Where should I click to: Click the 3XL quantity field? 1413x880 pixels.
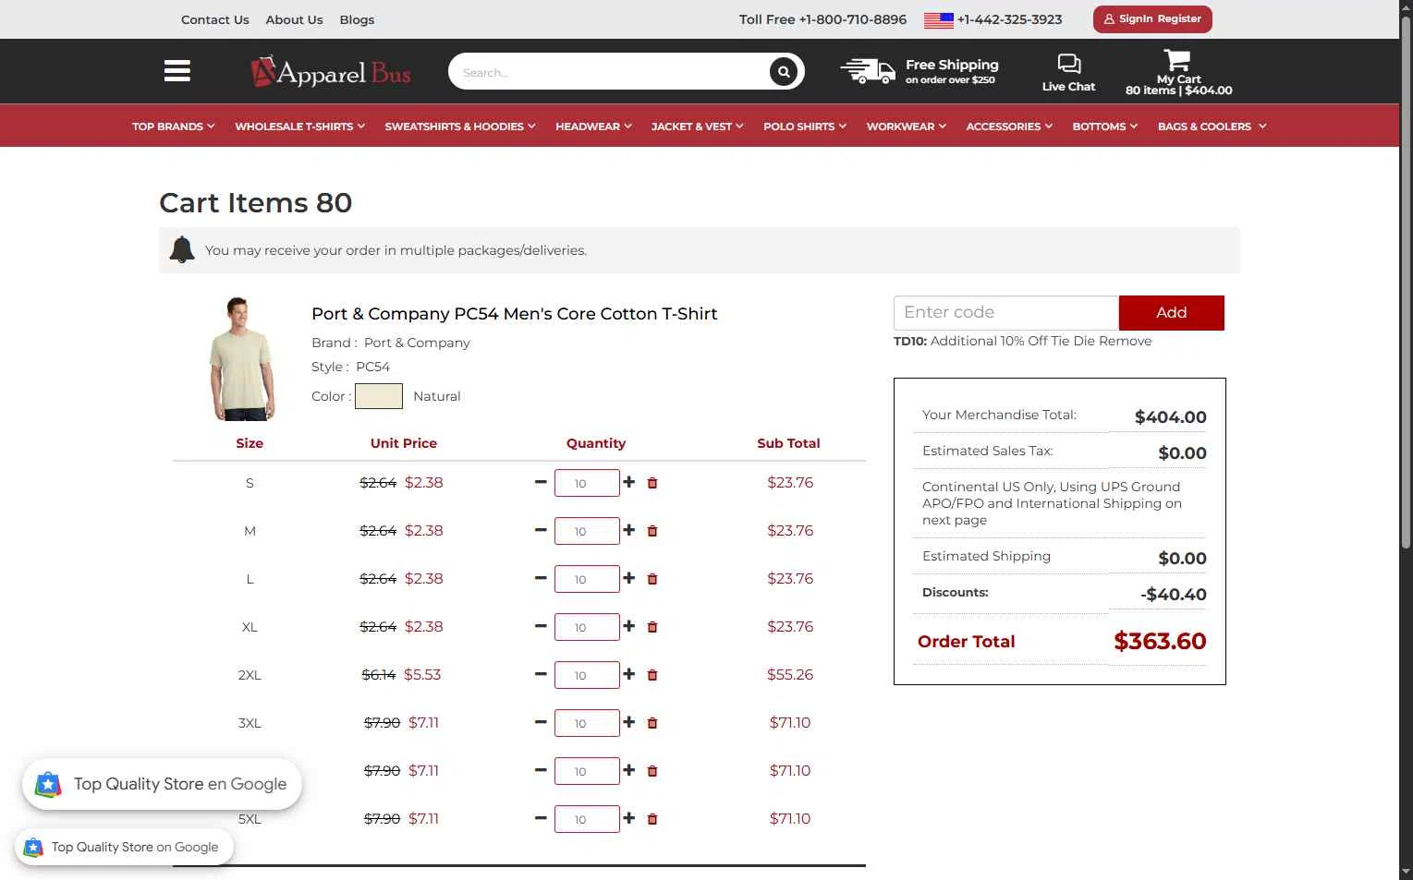[587, 723]
